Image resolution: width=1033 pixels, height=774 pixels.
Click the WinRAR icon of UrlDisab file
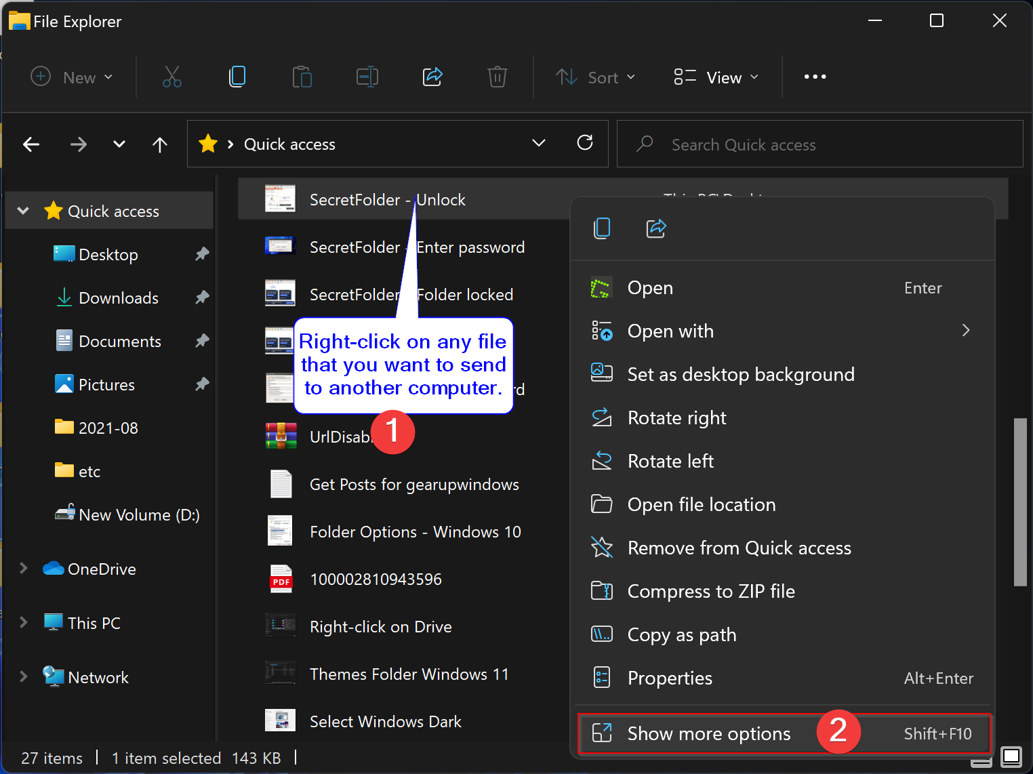pyautogui.click(x=281, y=436)
